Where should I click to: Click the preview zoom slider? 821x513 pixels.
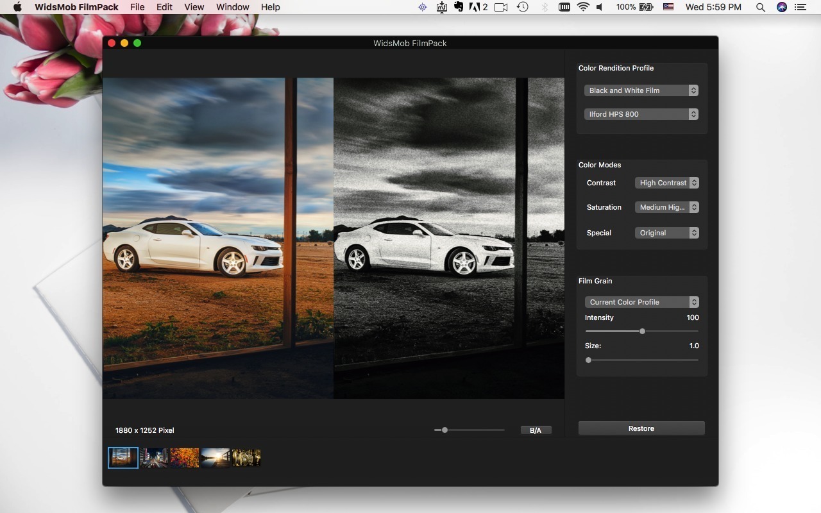(445, 430)
